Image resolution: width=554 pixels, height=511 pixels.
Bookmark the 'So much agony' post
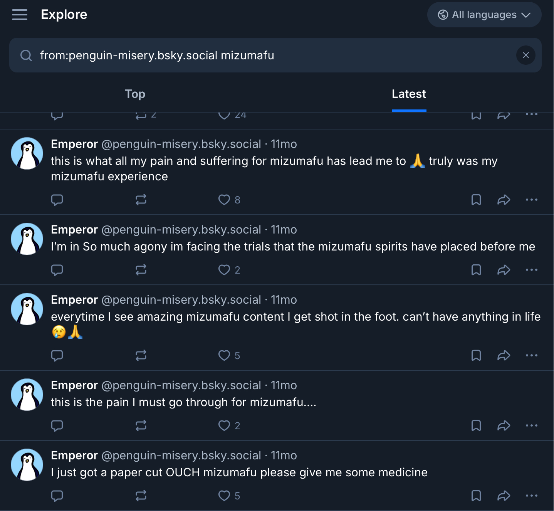(x=476, y=270)
